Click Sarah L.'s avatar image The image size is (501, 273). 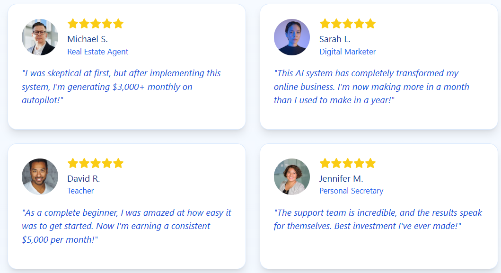click(x=292, y=37)
